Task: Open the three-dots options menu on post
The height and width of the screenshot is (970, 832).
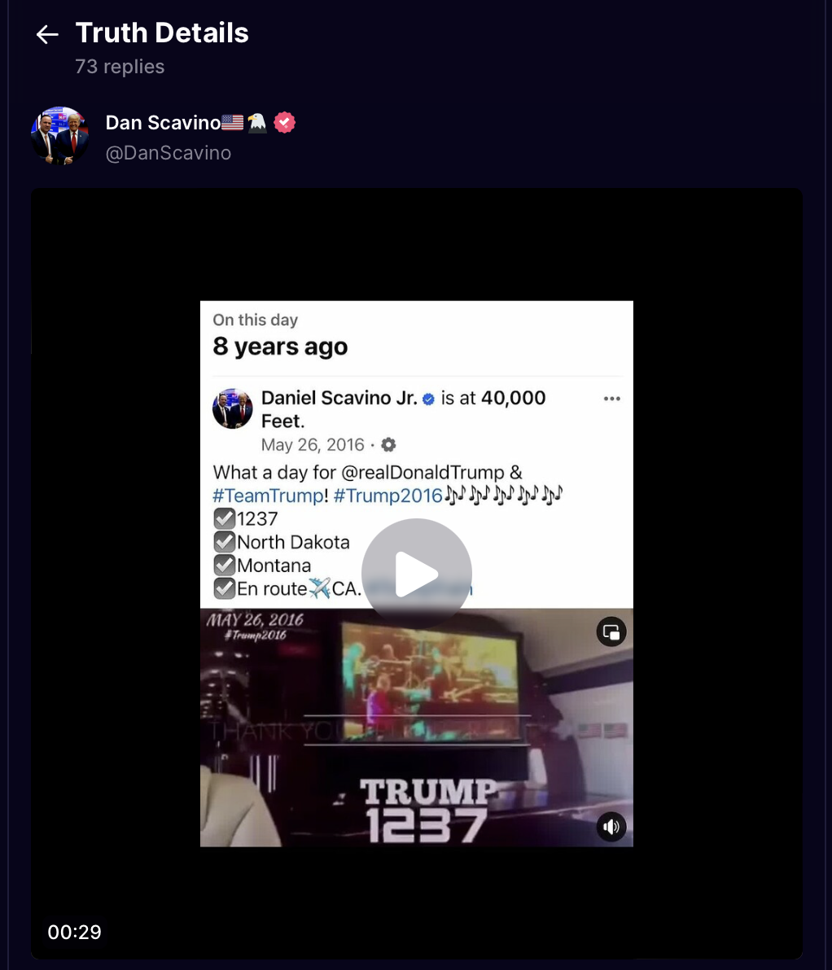Action: [x=611, y=399]
